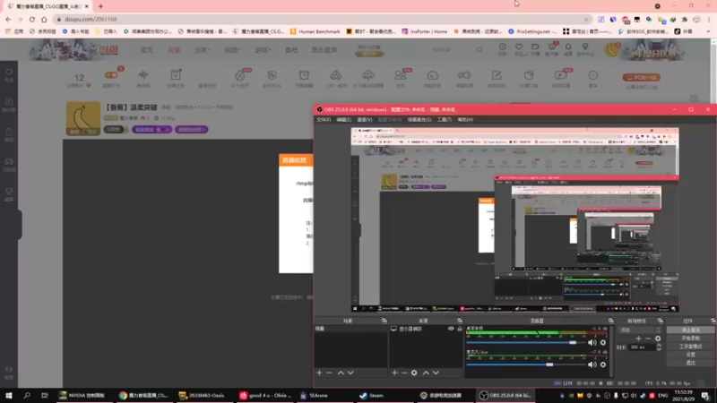Image resolution: width=717 pixels, height=403 pixels.
Task: Open Steam from the Windows taskbar
Action: (371, 395)
